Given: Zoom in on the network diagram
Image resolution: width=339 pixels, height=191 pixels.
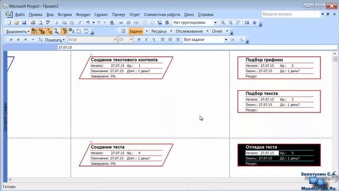Looking at the screenshot, I should pos(223,22).
